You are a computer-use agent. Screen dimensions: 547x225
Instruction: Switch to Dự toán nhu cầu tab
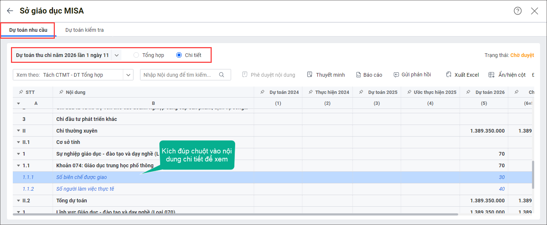tap(28, 30)
